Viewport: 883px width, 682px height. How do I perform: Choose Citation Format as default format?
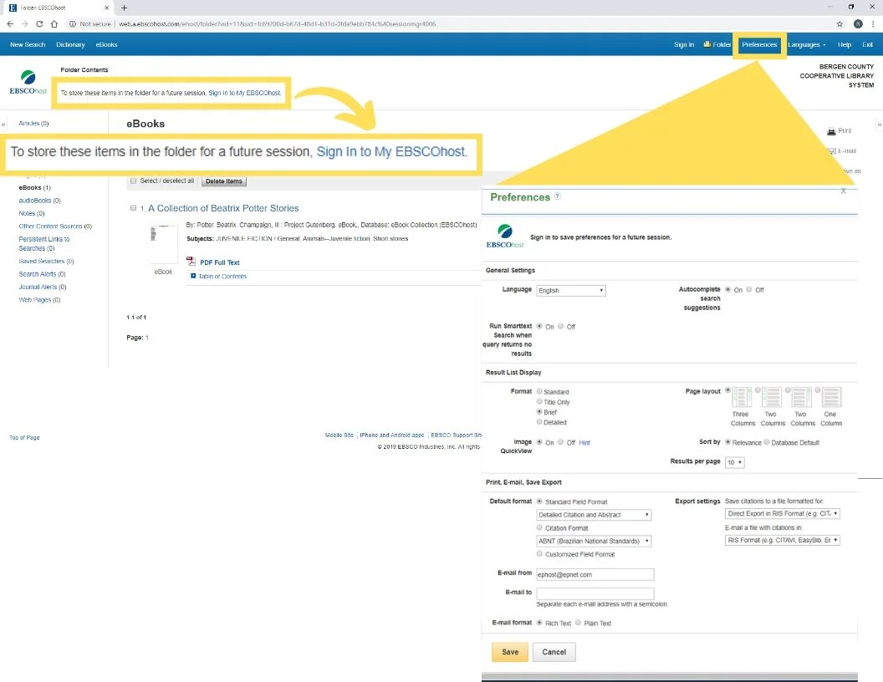(539, 527)
